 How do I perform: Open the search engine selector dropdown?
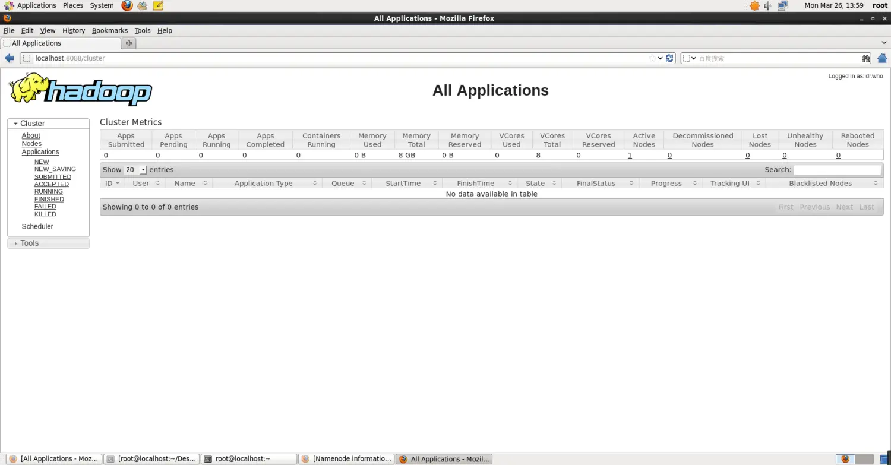pyautogui.click(x=690, y=58)
